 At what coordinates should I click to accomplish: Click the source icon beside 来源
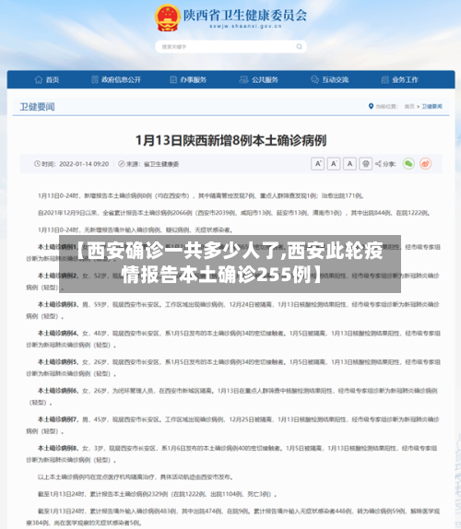(122, 164)
